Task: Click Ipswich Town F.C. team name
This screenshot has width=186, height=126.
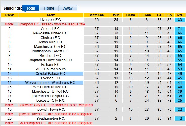Action: [51, 110]
